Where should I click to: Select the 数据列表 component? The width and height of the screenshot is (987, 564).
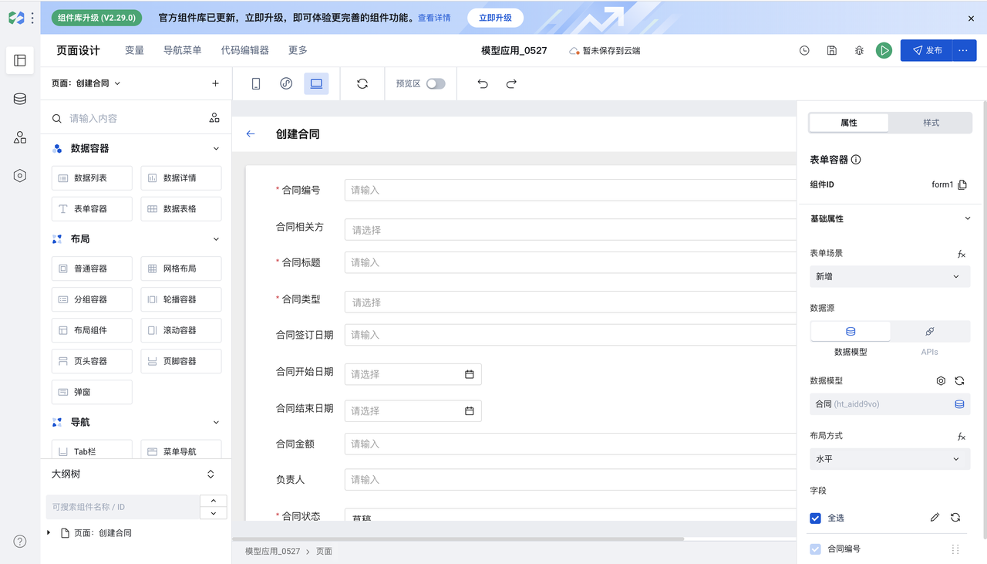pos(92,178)
